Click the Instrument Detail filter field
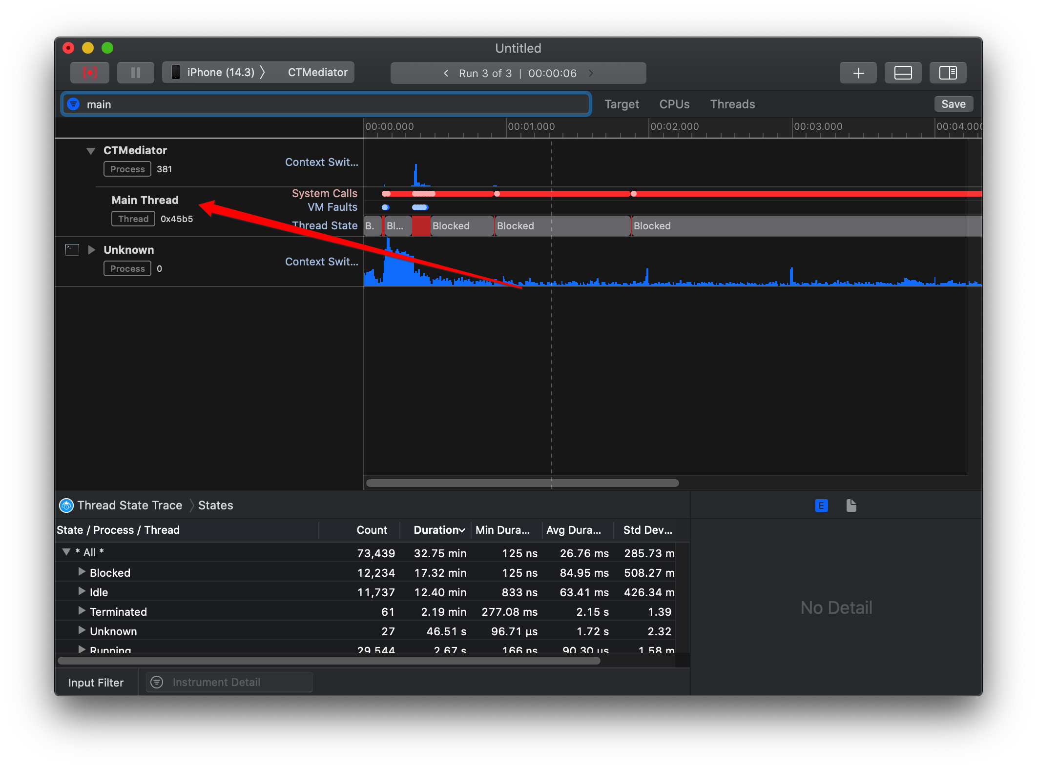This screenshot has height=768, width=1037. (x=229, y=682)
